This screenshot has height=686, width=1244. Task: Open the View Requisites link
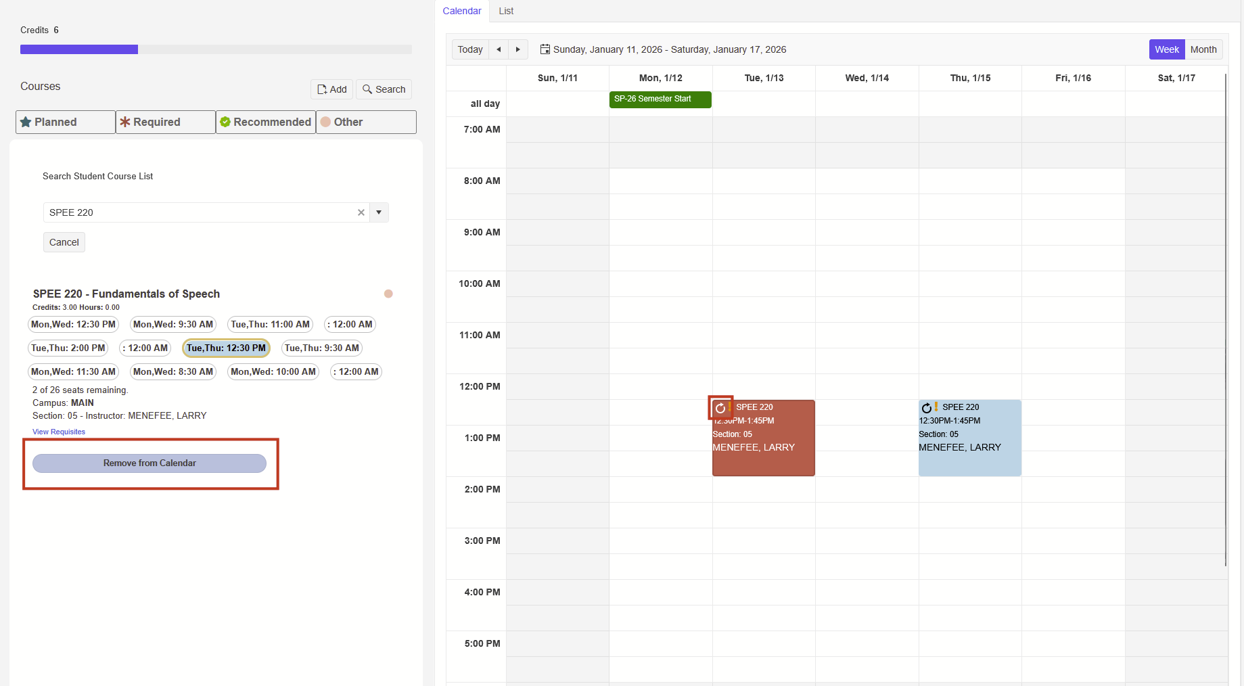[59, 432]
